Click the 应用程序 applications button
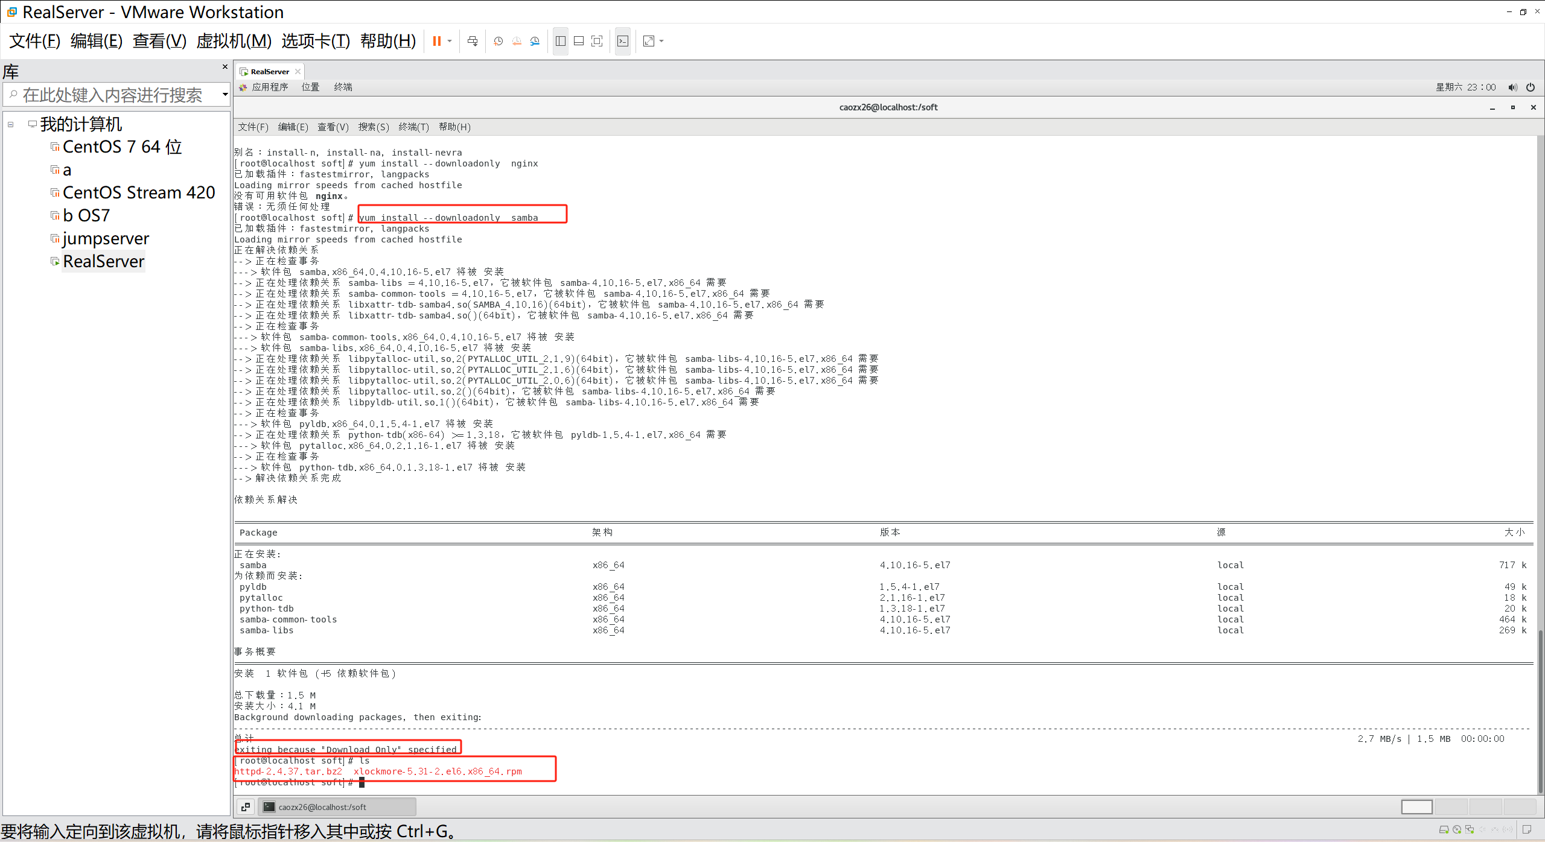 [269, 87]
